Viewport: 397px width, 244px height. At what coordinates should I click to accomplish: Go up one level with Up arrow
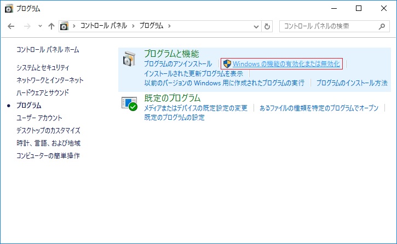[x=51, y=26]
